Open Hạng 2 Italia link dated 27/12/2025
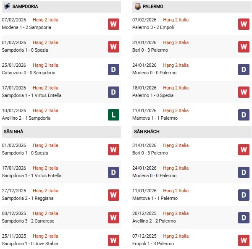Image resolution: width=252 pixels, height=249 pixels. click(x=45, y=191)
